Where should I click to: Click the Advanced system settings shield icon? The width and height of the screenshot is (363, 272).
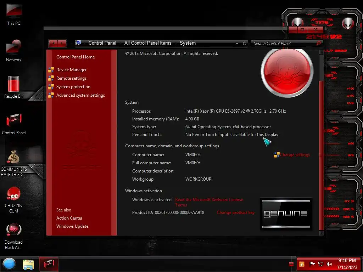point(51,95)
